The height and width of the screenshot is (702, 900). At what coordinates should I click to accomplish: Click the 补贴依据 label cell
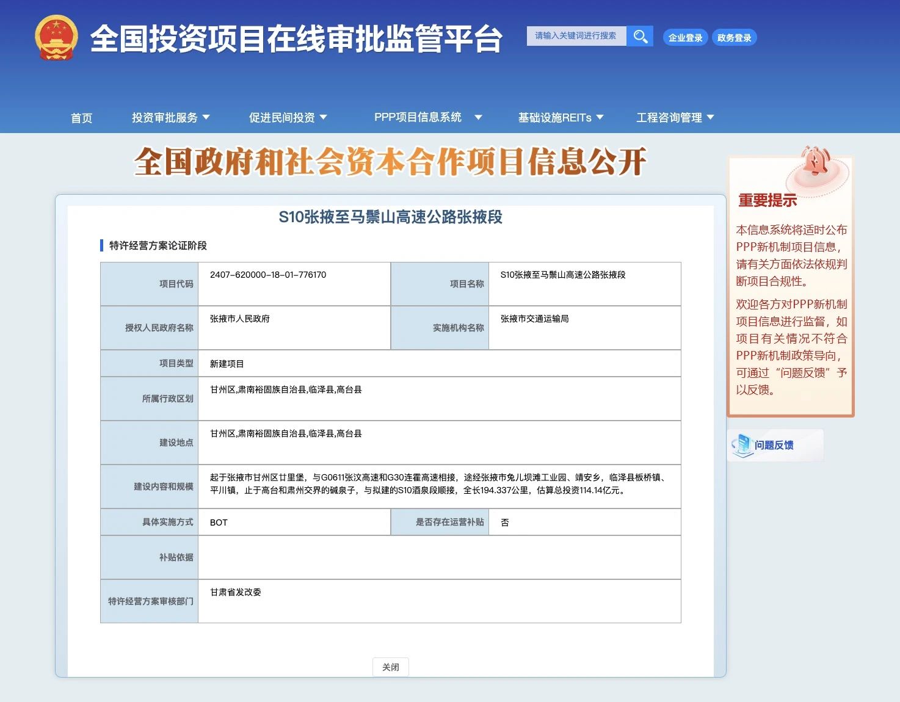pyautogui.click(x=150, y=557)
